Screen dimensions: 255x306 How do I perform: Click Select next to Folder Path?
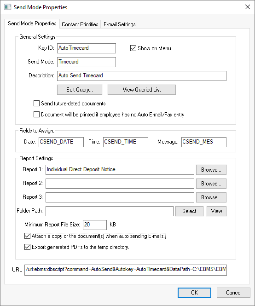189,211
